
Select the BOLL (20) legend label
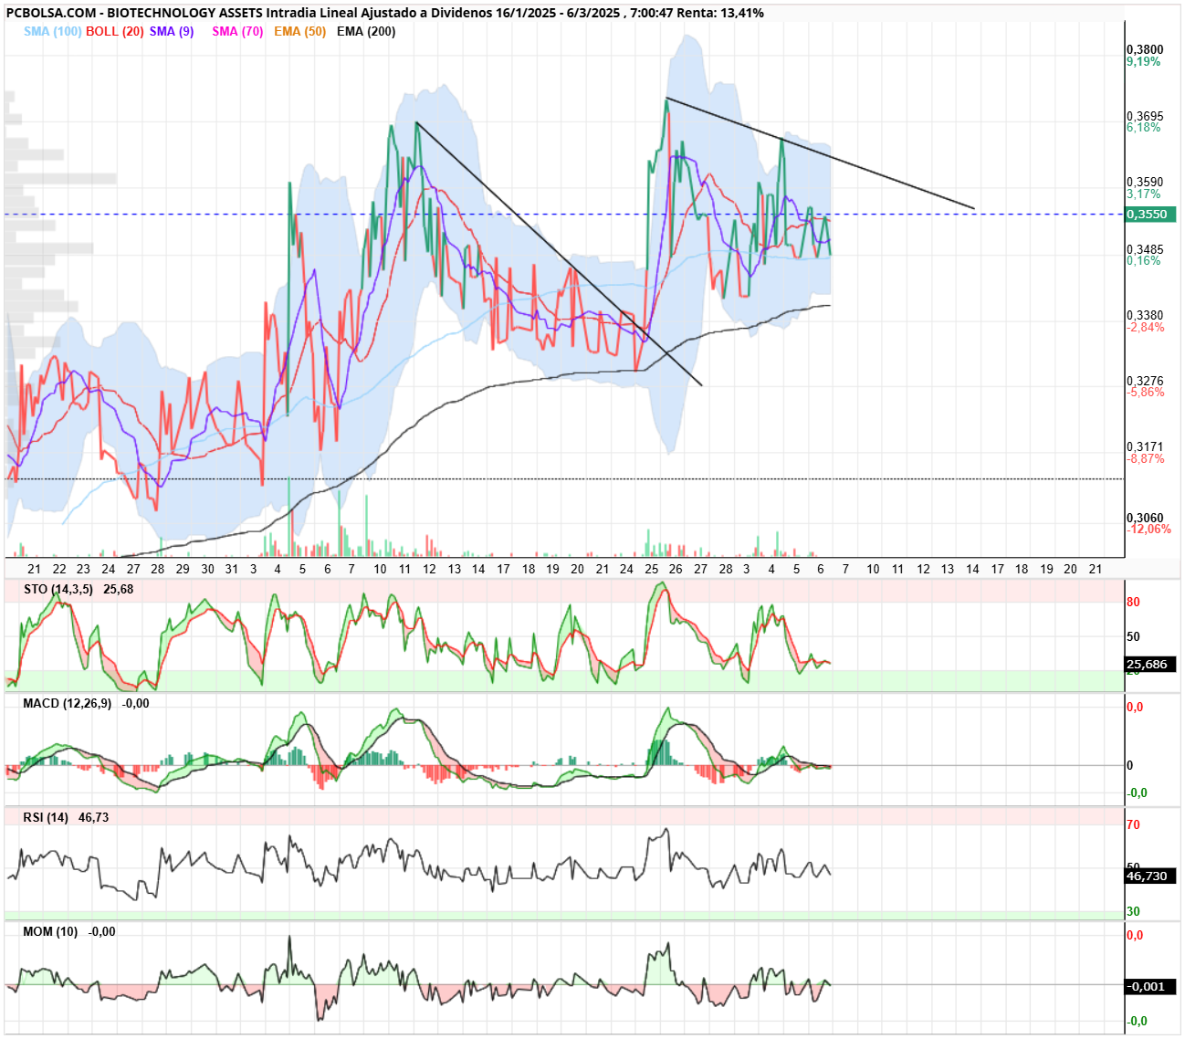pyautogui.click(x=115, y=31)
